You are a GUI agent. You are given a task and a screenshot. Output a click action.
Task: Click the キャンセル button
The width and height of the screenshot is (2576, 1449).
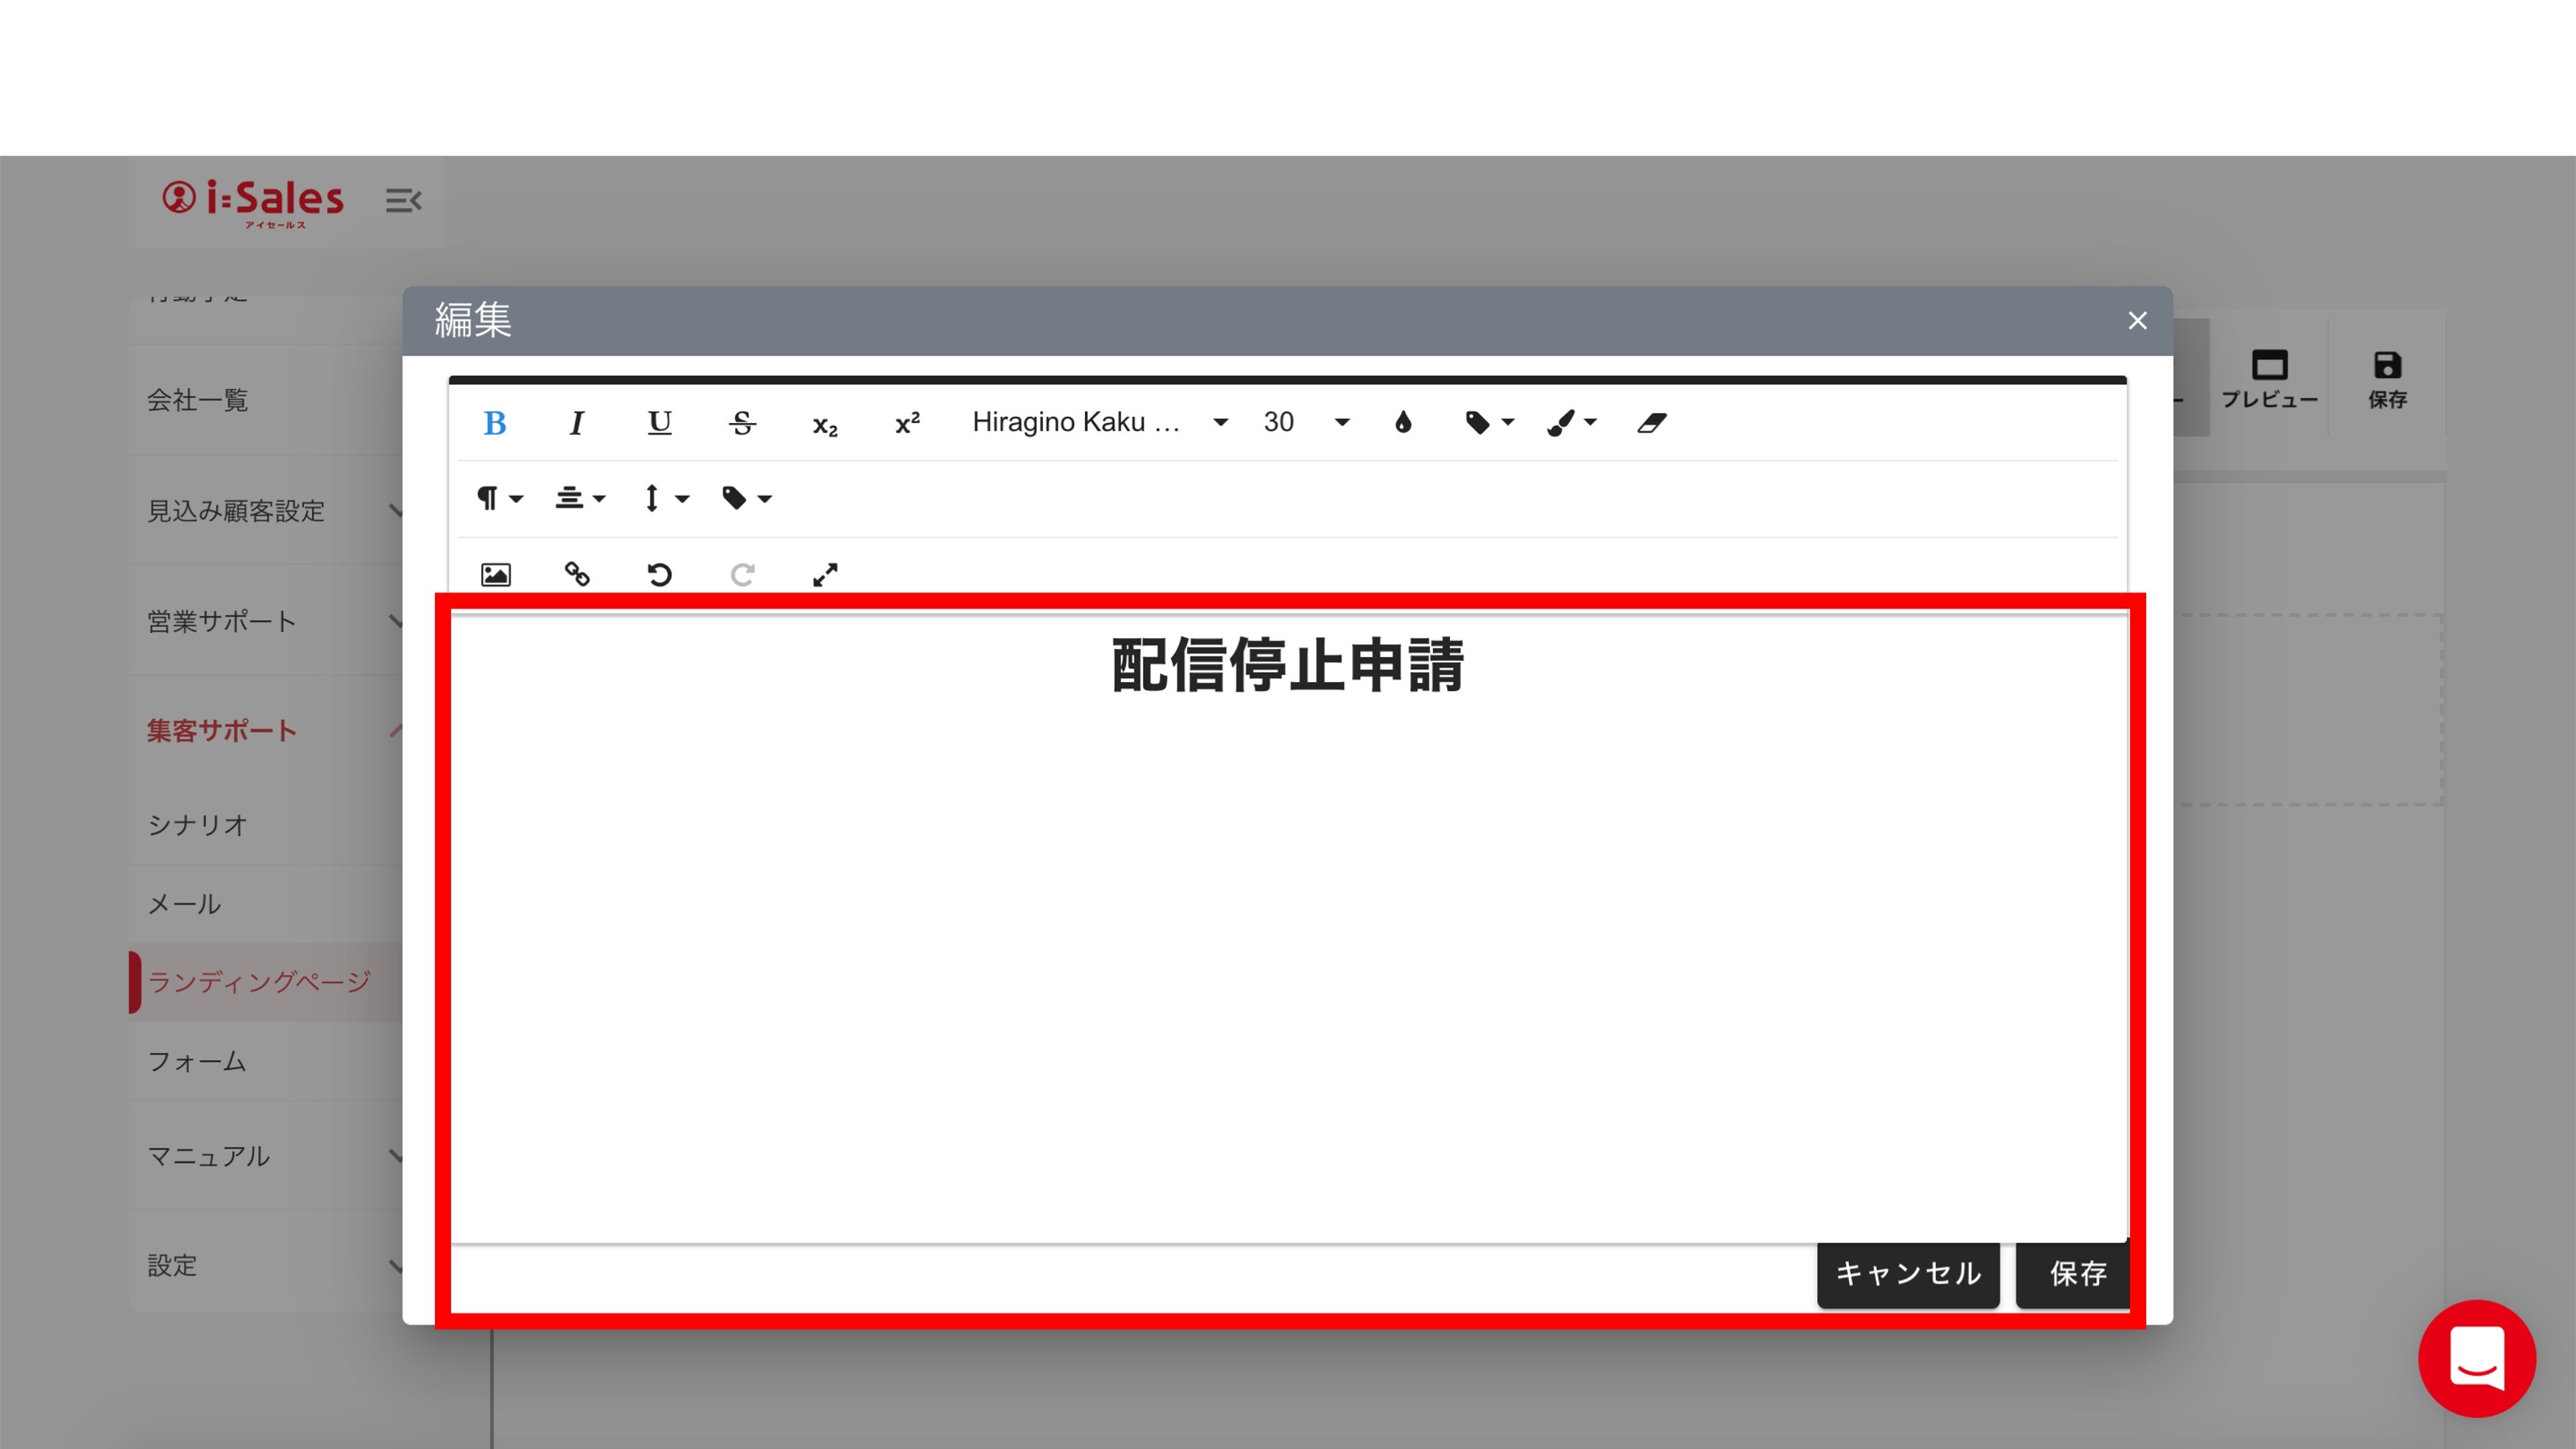(1907, 1273)
